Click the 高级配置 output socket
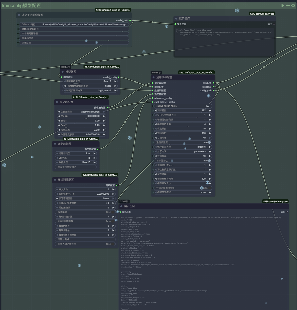The image size is (297, 310). click(117, 185)
